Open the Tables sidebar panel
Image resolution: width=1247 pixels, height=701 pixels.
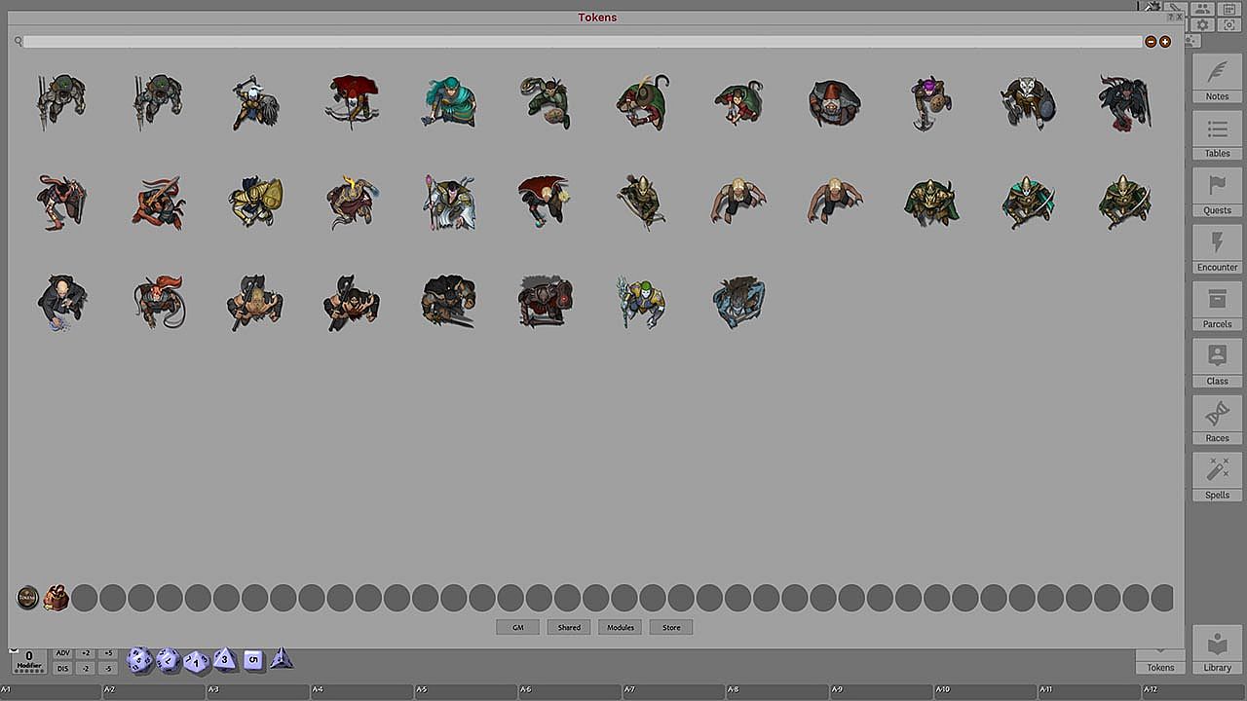(x=1217, y=134)
